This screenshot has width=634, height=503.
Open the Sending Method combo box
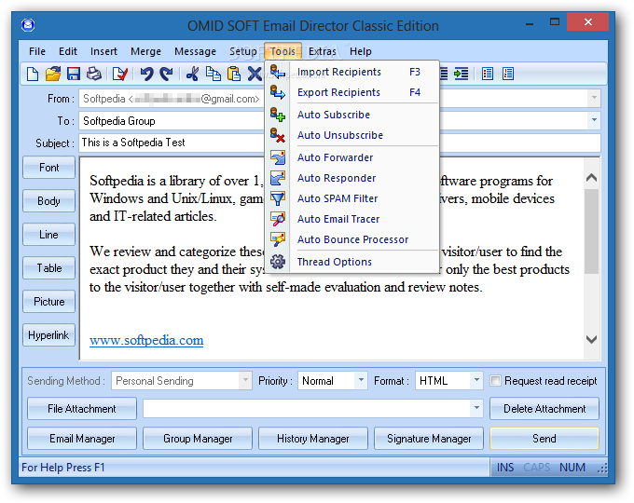(x=182, y=381)
